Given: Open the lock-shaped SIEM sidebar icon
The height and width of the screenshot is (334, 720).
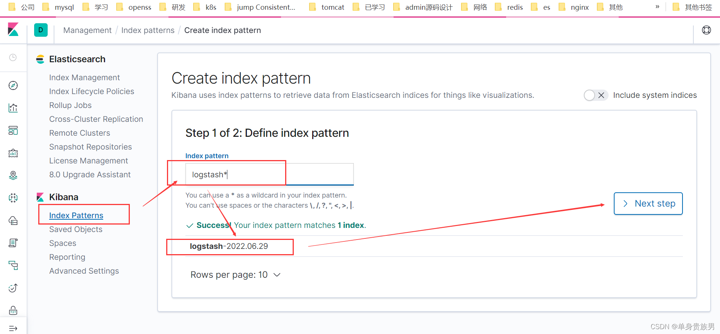Looking at the screenshot, I should pos(13,310).
